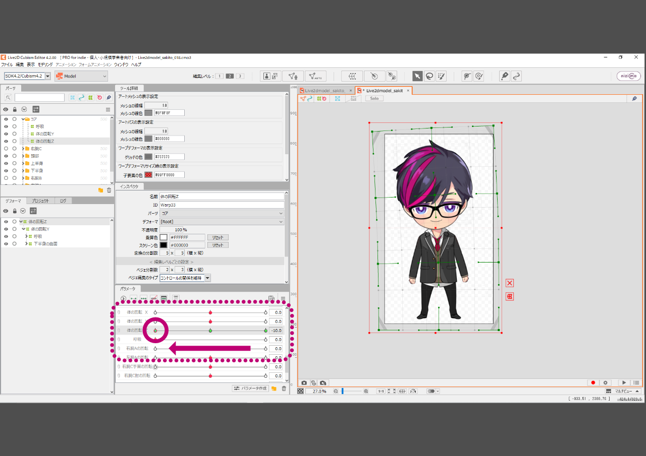
Task: Click the 名前 field containing 体の回転Z
Action: [222, 197]
